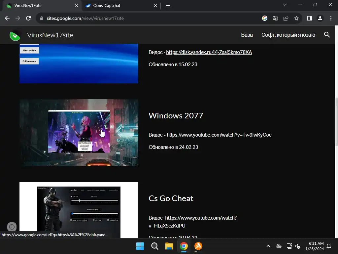Click the forward navigation arrow
The height and width of the screenshot is (254, 338).
18,19
